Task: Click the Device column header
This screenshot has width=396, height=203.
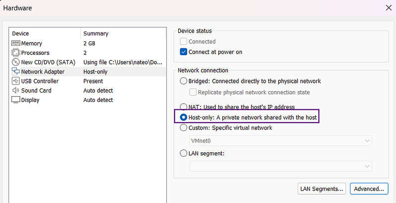Action: tap(21, 34)
